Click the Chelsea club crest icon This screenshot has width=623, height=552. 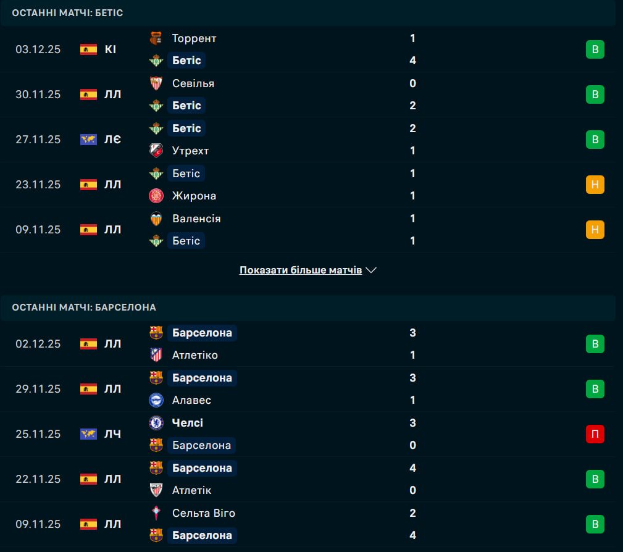tap(156, 423)
